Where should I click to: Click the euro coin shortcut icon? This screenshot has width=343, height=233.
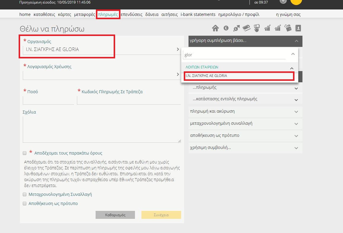pyautogui.click(x=226, y=28)
